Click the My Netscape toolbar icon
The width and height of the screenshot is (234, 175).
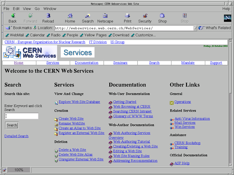105,16
